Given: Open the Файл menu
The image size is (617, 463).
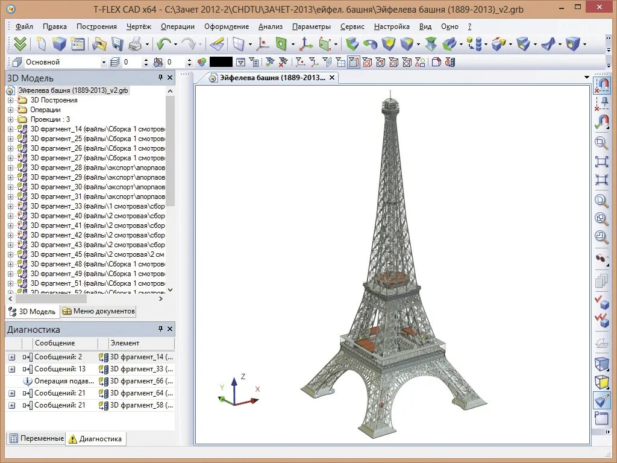Looking at the screenshot, I should point(24,27).
